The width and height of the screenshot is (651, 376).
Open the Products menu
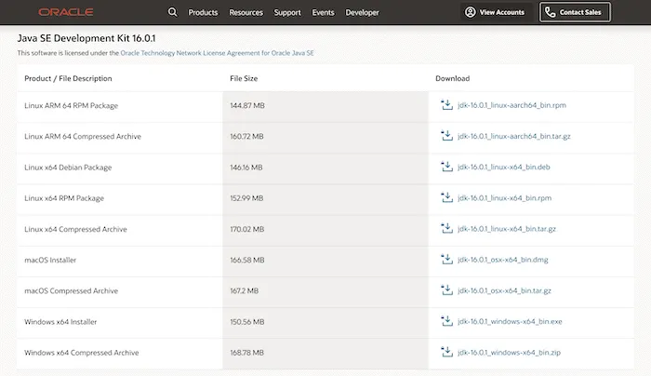coord(203,12)
